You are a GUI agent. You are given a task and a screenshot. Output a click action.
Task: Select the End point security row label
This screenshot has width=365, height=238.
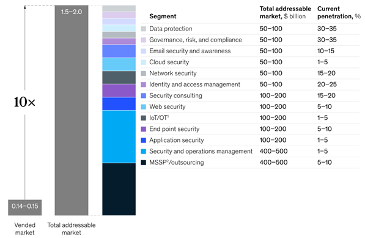[174, 129]
